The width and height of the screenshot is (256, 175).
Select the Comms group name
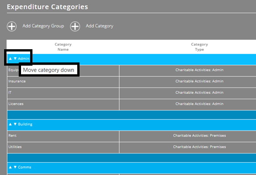(x=25, y=167)
